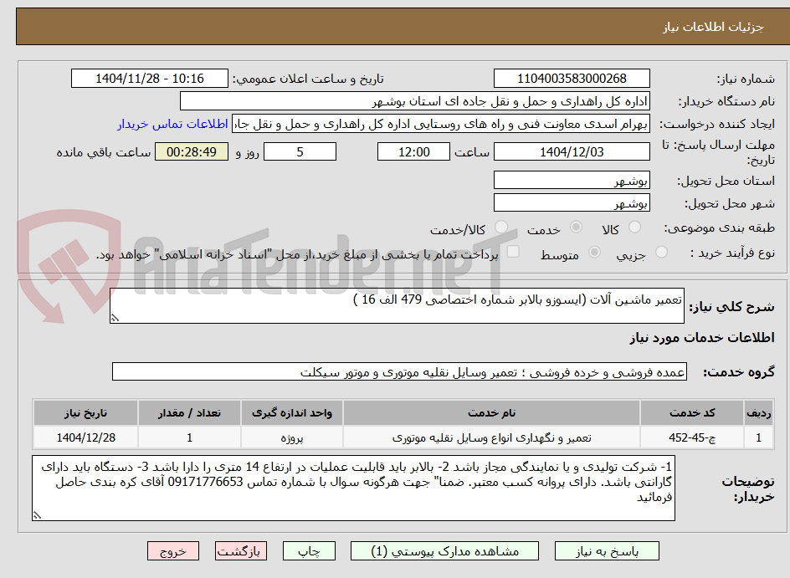Screen dimensions: 790x578
Task: Click the پروژه unit cell
Action: (292, 437)
